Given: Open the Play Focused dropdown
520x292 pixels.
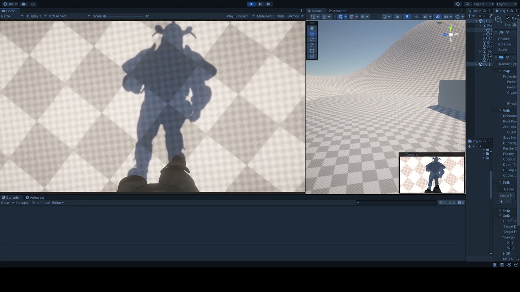Looking at the screenshot, I should [240, 16].
